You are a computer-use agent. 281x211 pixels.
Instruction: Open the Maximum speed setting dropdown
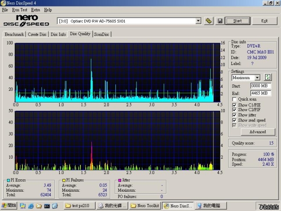257,77
